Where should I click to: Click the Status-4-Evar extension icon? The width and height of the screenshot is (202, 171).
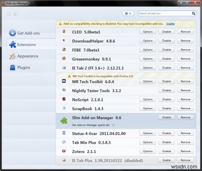(x=64, y=133)
